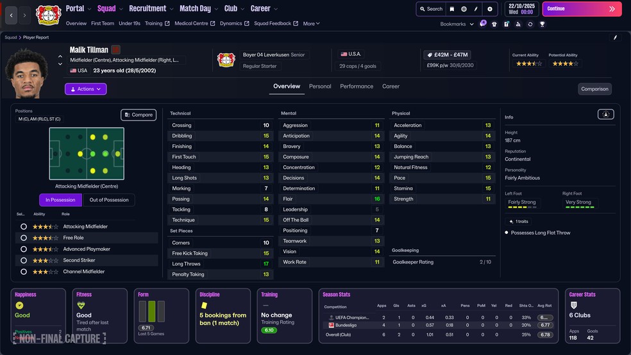Switch role view to Out of Possession
Viewport: 631px width, 355px height.
(x=109, y=200)
